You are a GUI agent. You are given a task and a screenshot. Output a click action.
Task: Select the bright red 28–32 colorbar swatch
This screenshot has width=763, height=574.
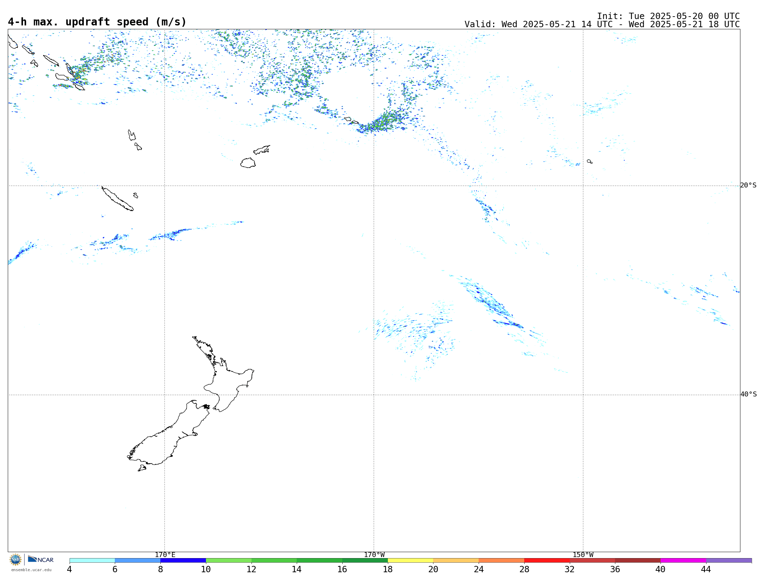547,561
